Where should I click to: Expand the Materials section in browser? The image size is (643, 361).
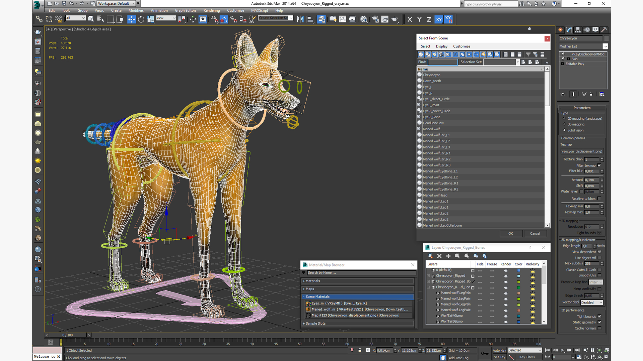pos(358,281)
